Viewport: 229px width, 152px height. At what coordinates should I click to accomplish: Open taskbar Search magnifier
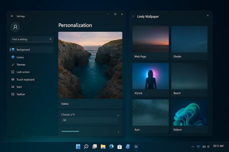86,146
